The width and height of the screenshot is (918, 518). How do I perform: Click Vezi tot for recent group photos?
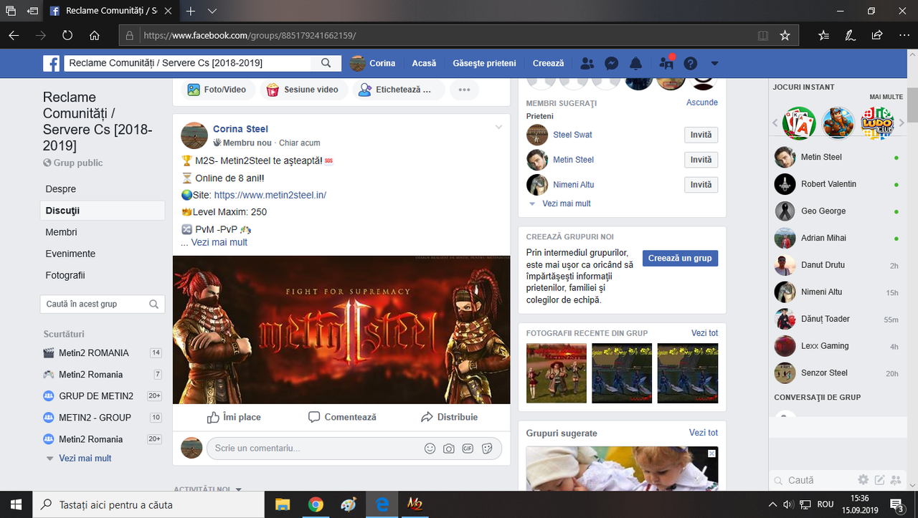click(704, 333)
